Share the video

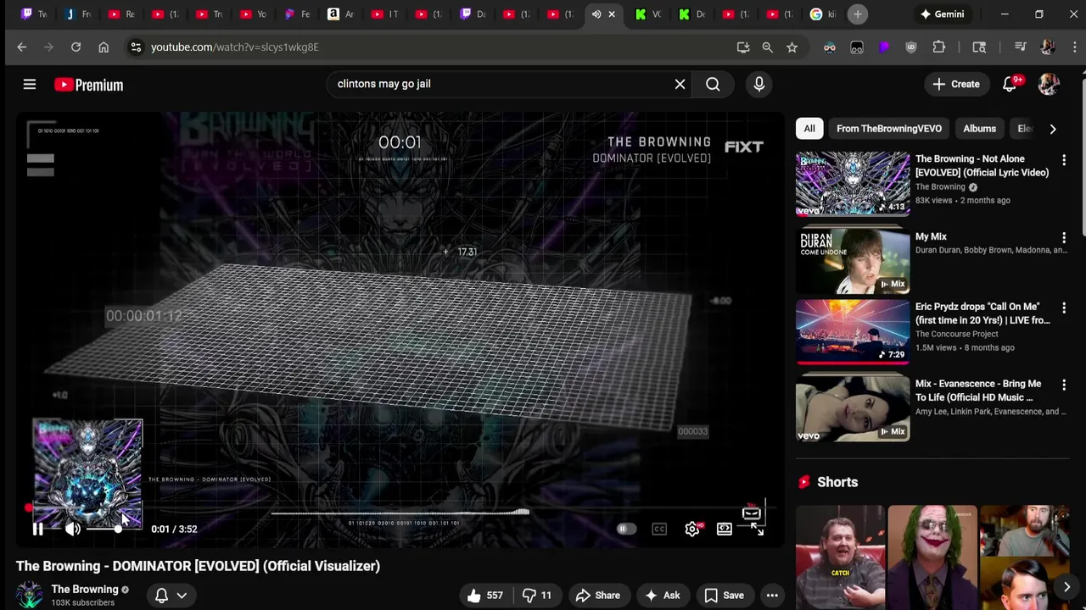coord(598,596)
